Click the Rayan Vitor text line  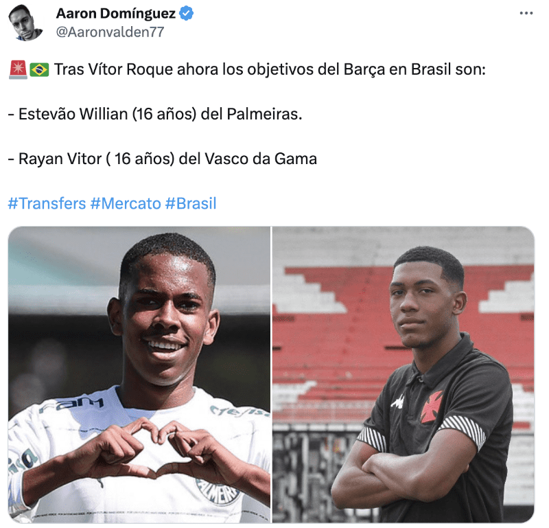[x=163, y=159]
